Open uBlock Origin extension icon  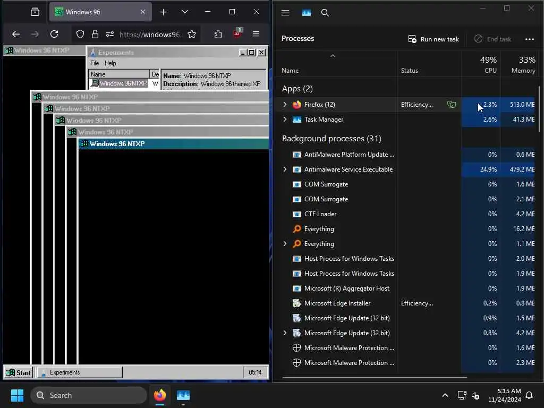click(237, 33)
